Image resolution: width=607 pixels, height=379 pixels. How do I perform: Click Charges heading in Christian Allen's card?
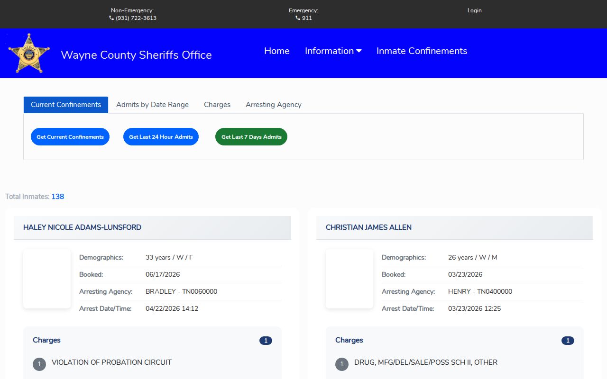(x=349, y=340)
